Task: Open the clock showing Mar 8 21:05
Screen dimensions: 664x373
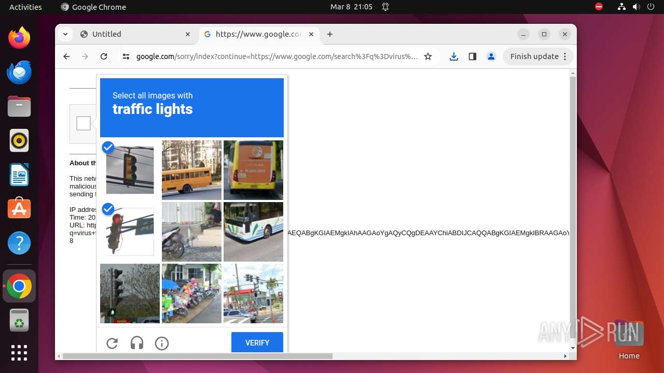Action: pyautogui.click(x=351, y=7)
